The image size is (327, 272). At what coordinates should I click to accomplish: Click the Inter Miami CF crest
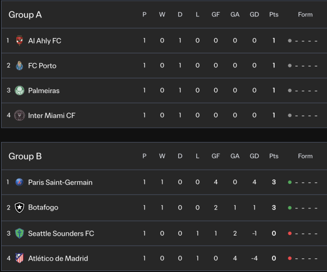pyautogui.click(x=20, y=115)
